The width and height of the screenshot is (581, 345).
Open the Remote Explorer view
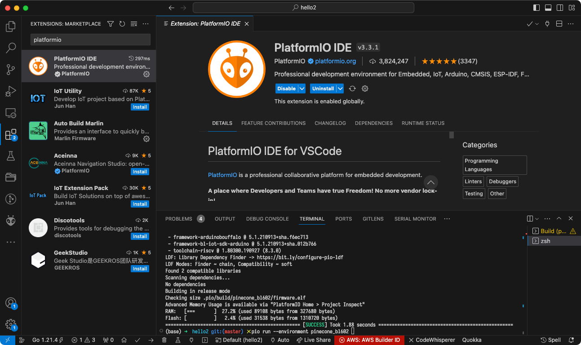(x=11, y=113)
